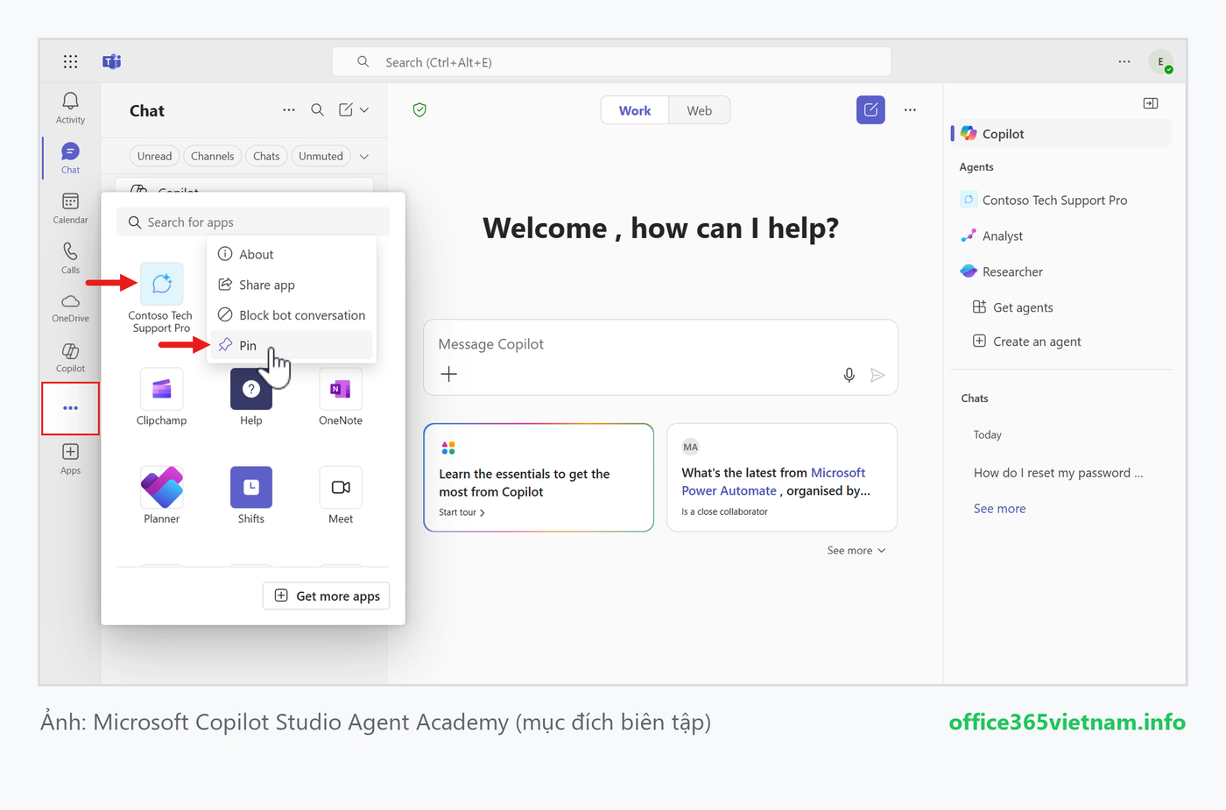Click the send message arrow
The width and height of the screenshot is (1226, 810).
[877, 375]
